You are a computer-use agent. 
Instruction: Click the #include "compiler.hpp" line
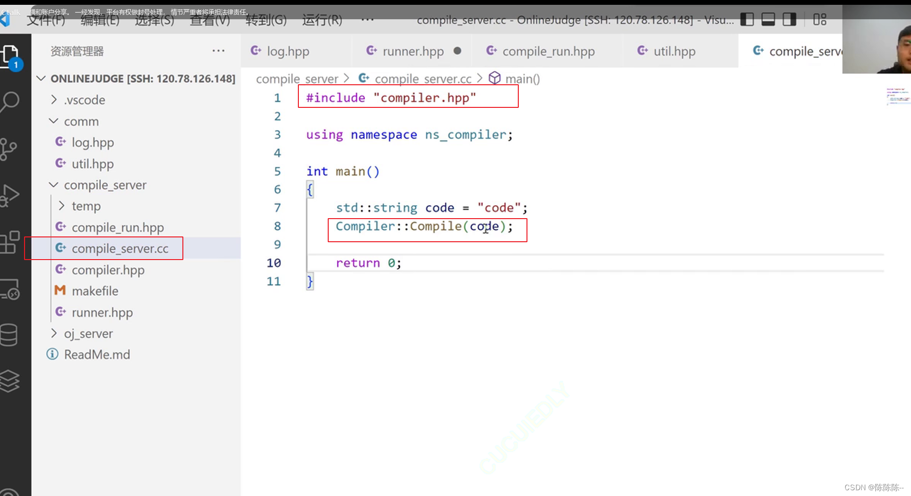click(x=391, y=98)
